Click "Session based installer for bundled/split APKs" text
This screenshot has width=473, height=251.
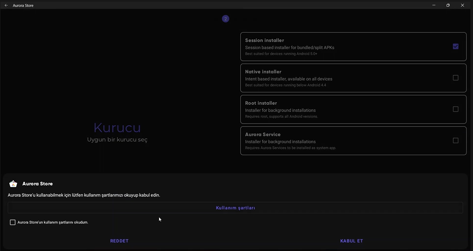pyautogui.click(x=290, y=48)
